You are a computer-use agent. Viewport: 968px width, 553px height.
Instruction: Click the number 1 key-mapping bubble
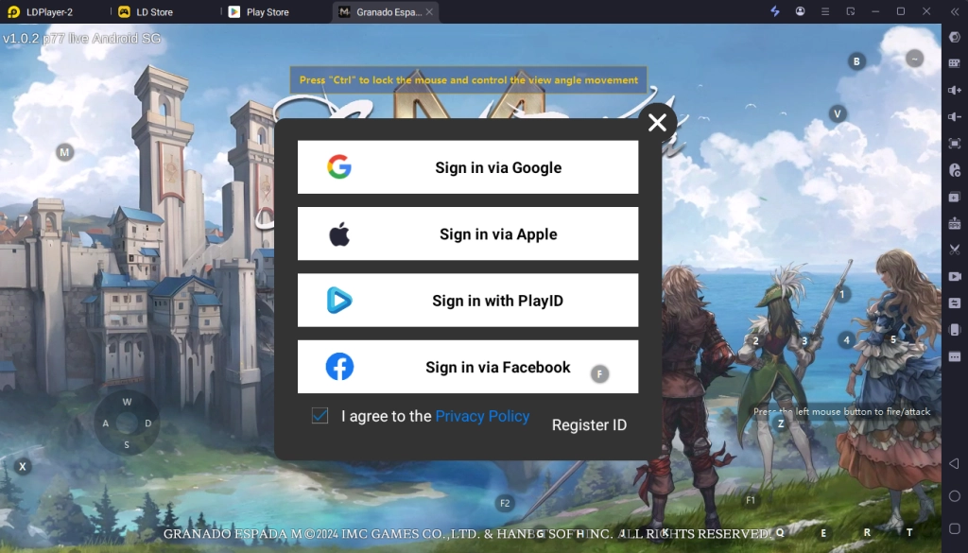[x=841, y=294]
